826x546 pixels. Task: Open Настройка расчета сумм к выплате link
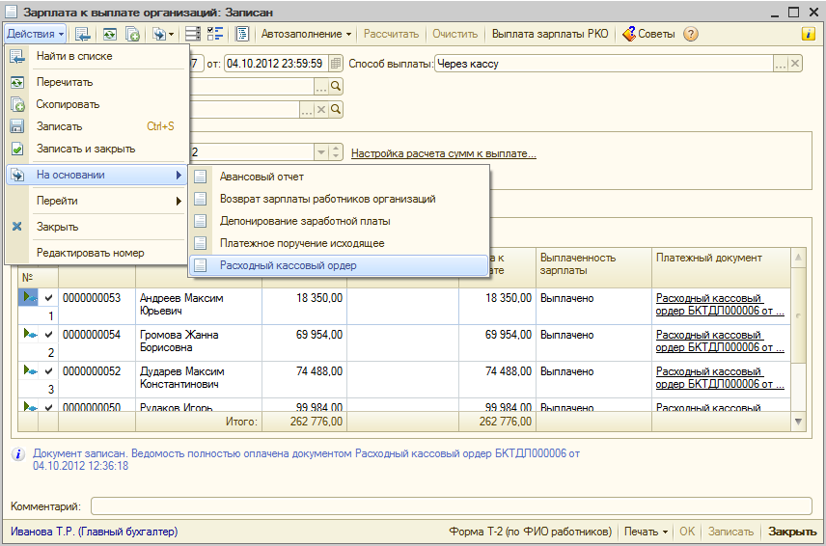(443, 153)
